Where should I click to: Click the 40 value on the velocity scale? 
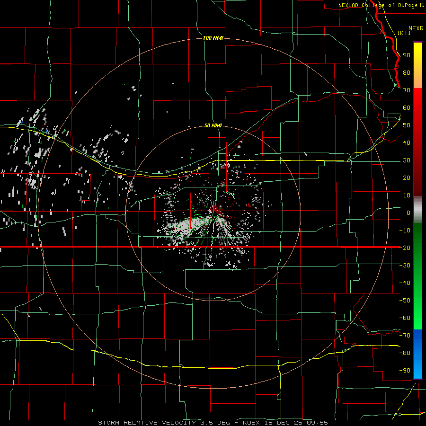point(407,143)
